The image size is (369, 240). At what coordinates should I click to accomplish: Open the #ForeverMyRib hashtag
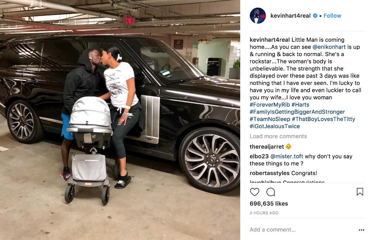[270, 104]
